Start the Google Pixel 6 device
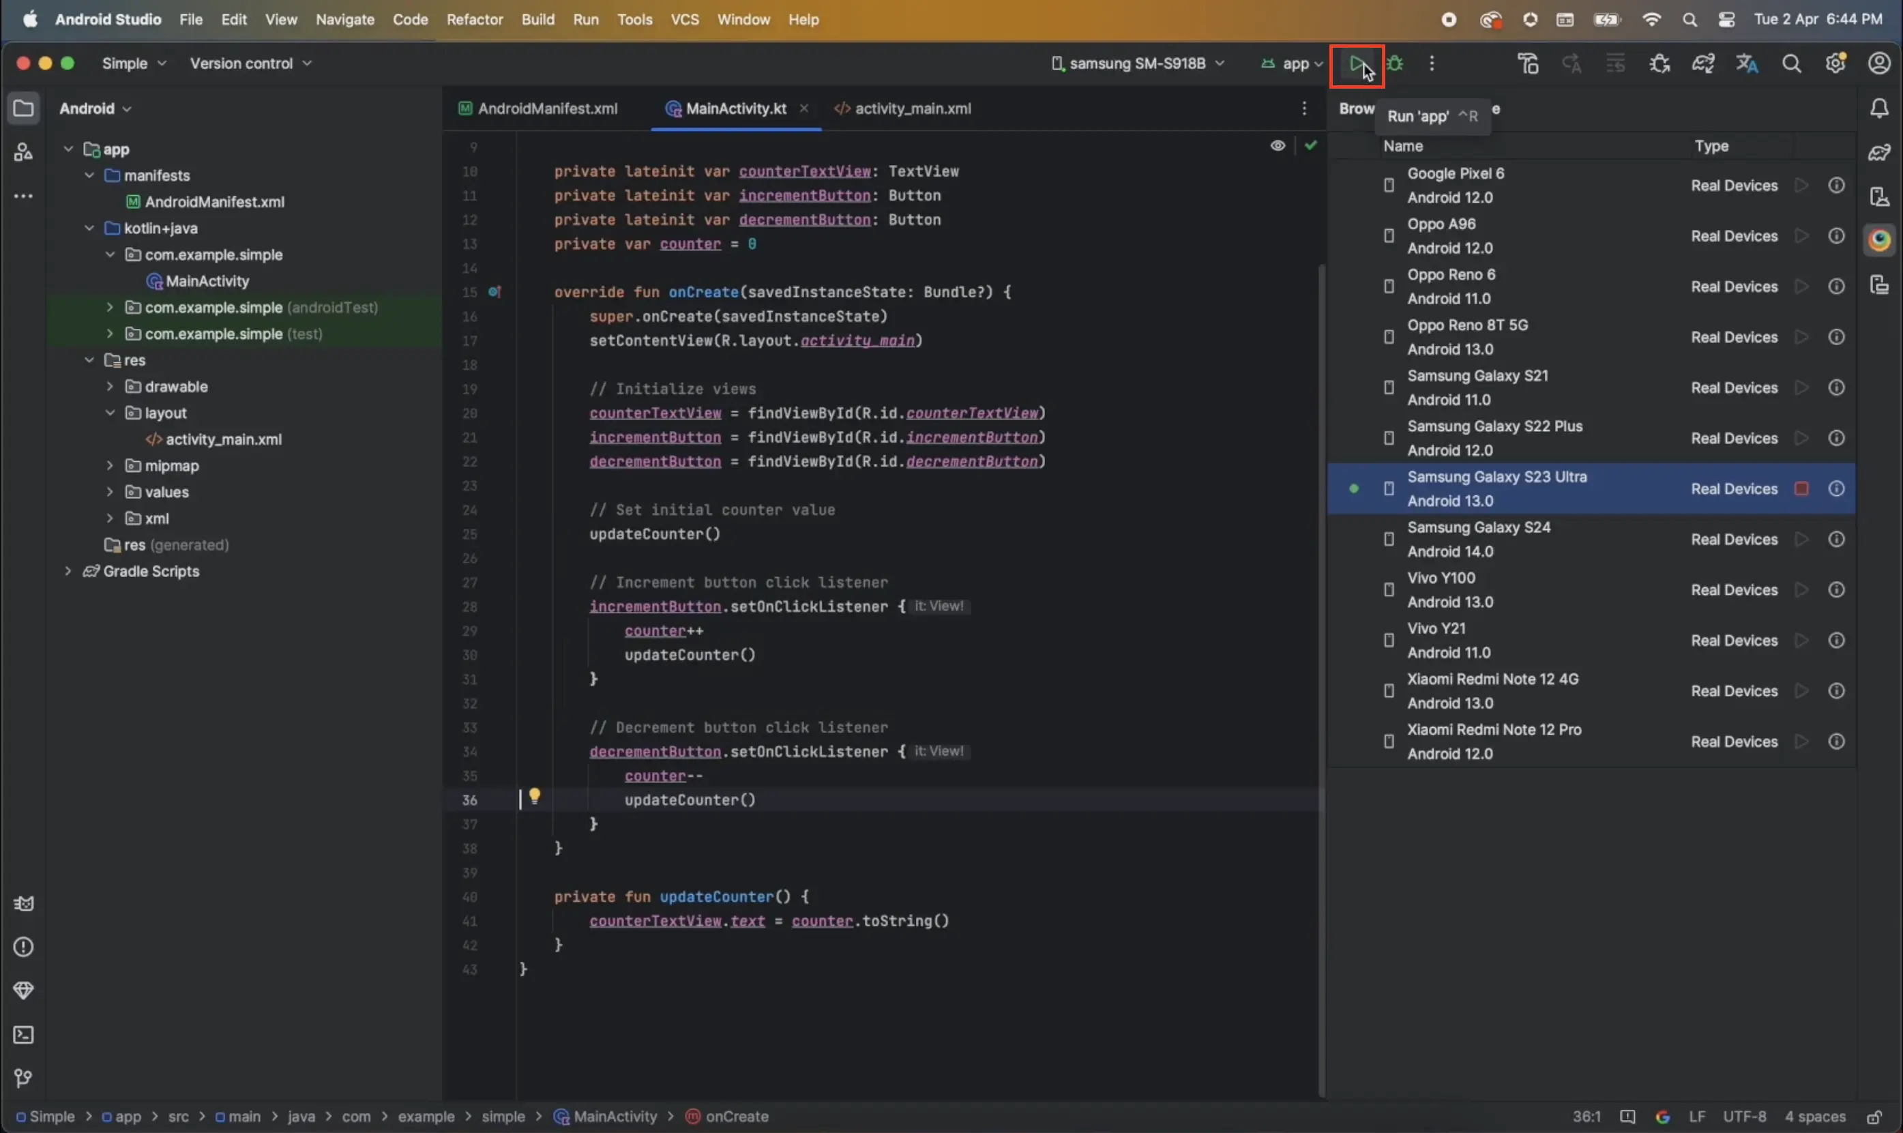 tap(1801, 186)
